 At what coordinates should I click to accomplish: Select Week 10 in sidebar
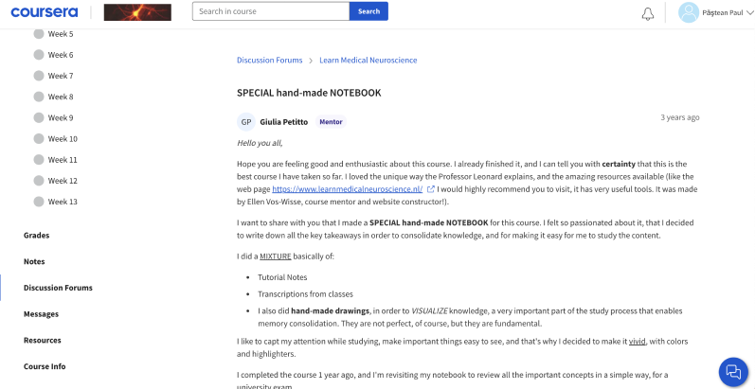63,139
